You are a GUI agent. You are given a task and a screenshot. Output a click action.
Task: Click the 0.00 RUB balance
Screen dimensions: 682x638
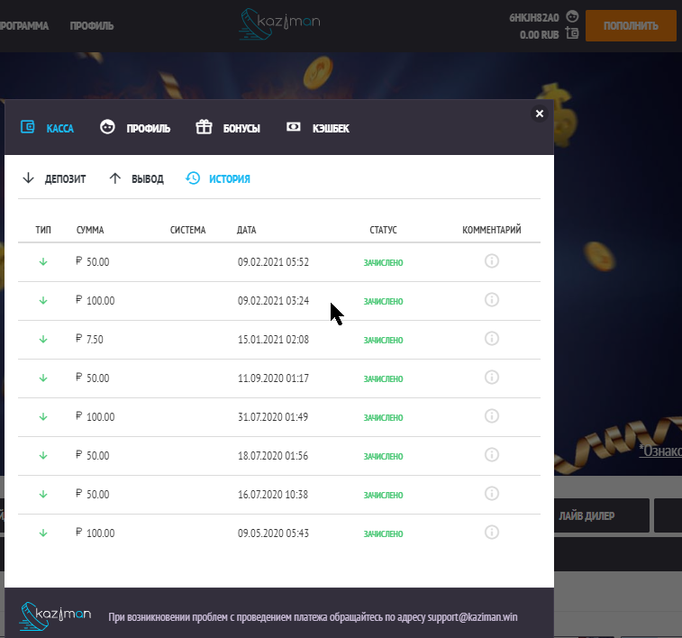(540, 35)
